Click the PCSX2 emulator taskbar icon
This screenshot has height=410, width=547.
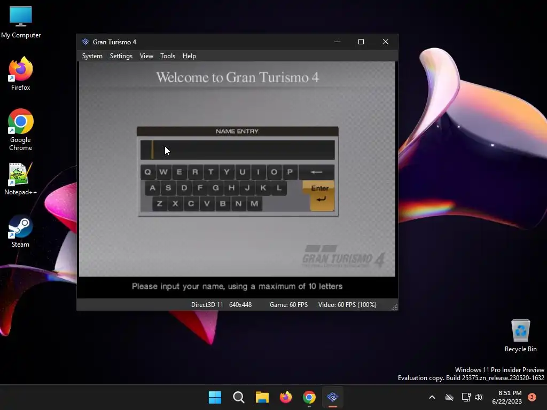click(332, 397)
